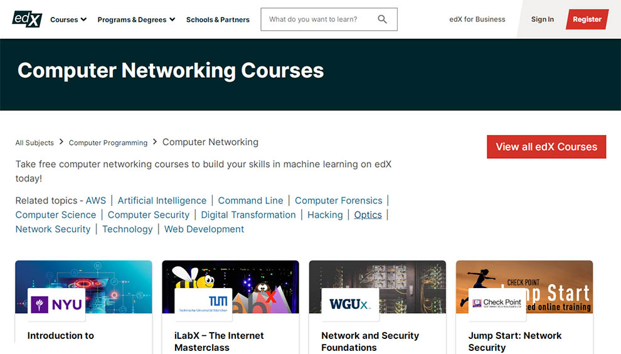Click the Sign In link
The image size is (621, 354).
click(x=542, y=19)
